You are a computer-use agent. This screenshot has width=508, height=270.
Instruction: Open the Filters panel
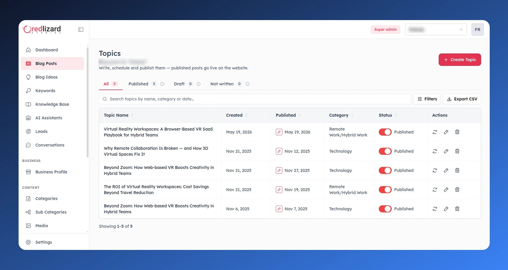tap(427, 99)
